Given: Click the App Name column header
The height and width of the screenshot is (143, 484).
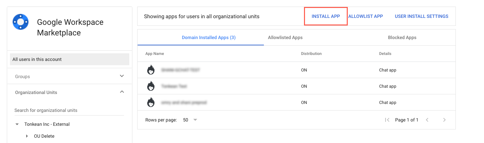Looking at the screenshot, I should (x=154, y=54).
